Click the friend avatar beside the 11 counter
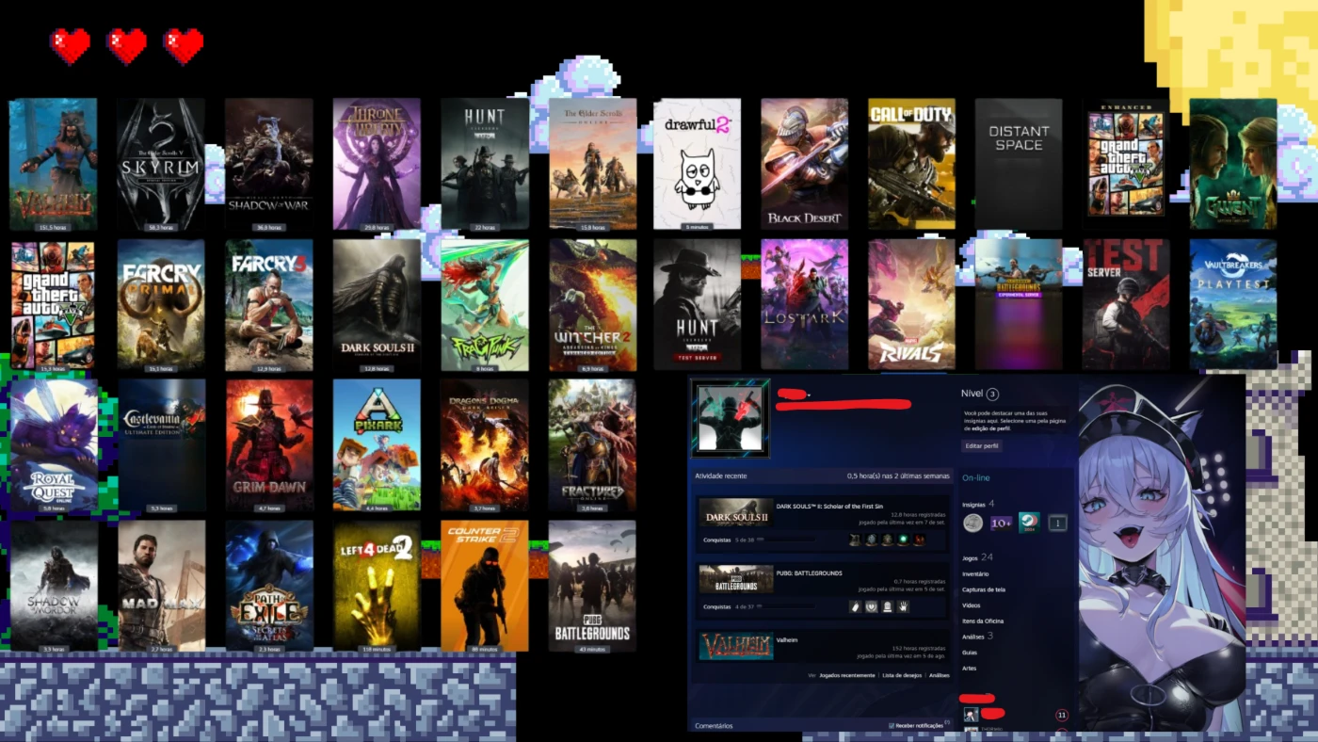This screenshot has height=742, width=1318. pyautogui.click(x=971, y=715)
